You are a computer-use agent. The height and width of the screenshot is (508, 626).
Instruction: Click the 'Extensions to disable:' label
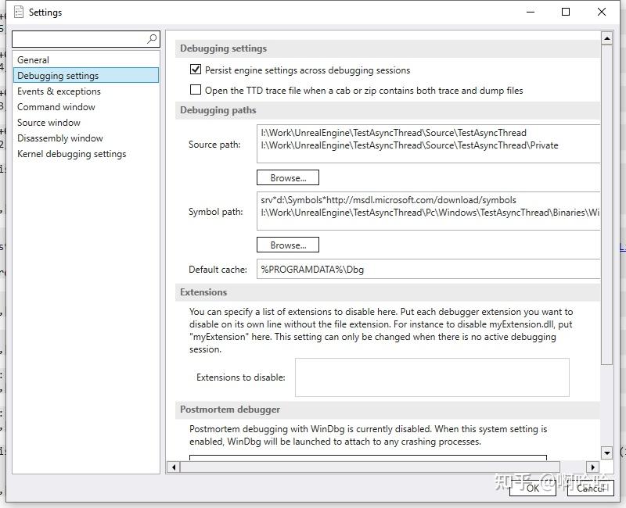tap(241, 377)
